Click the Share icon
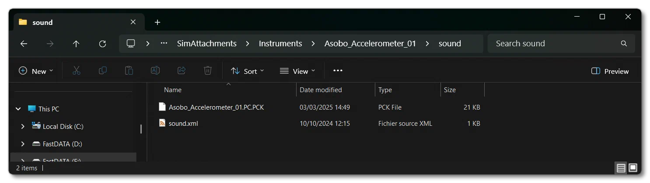 (182, 71)
